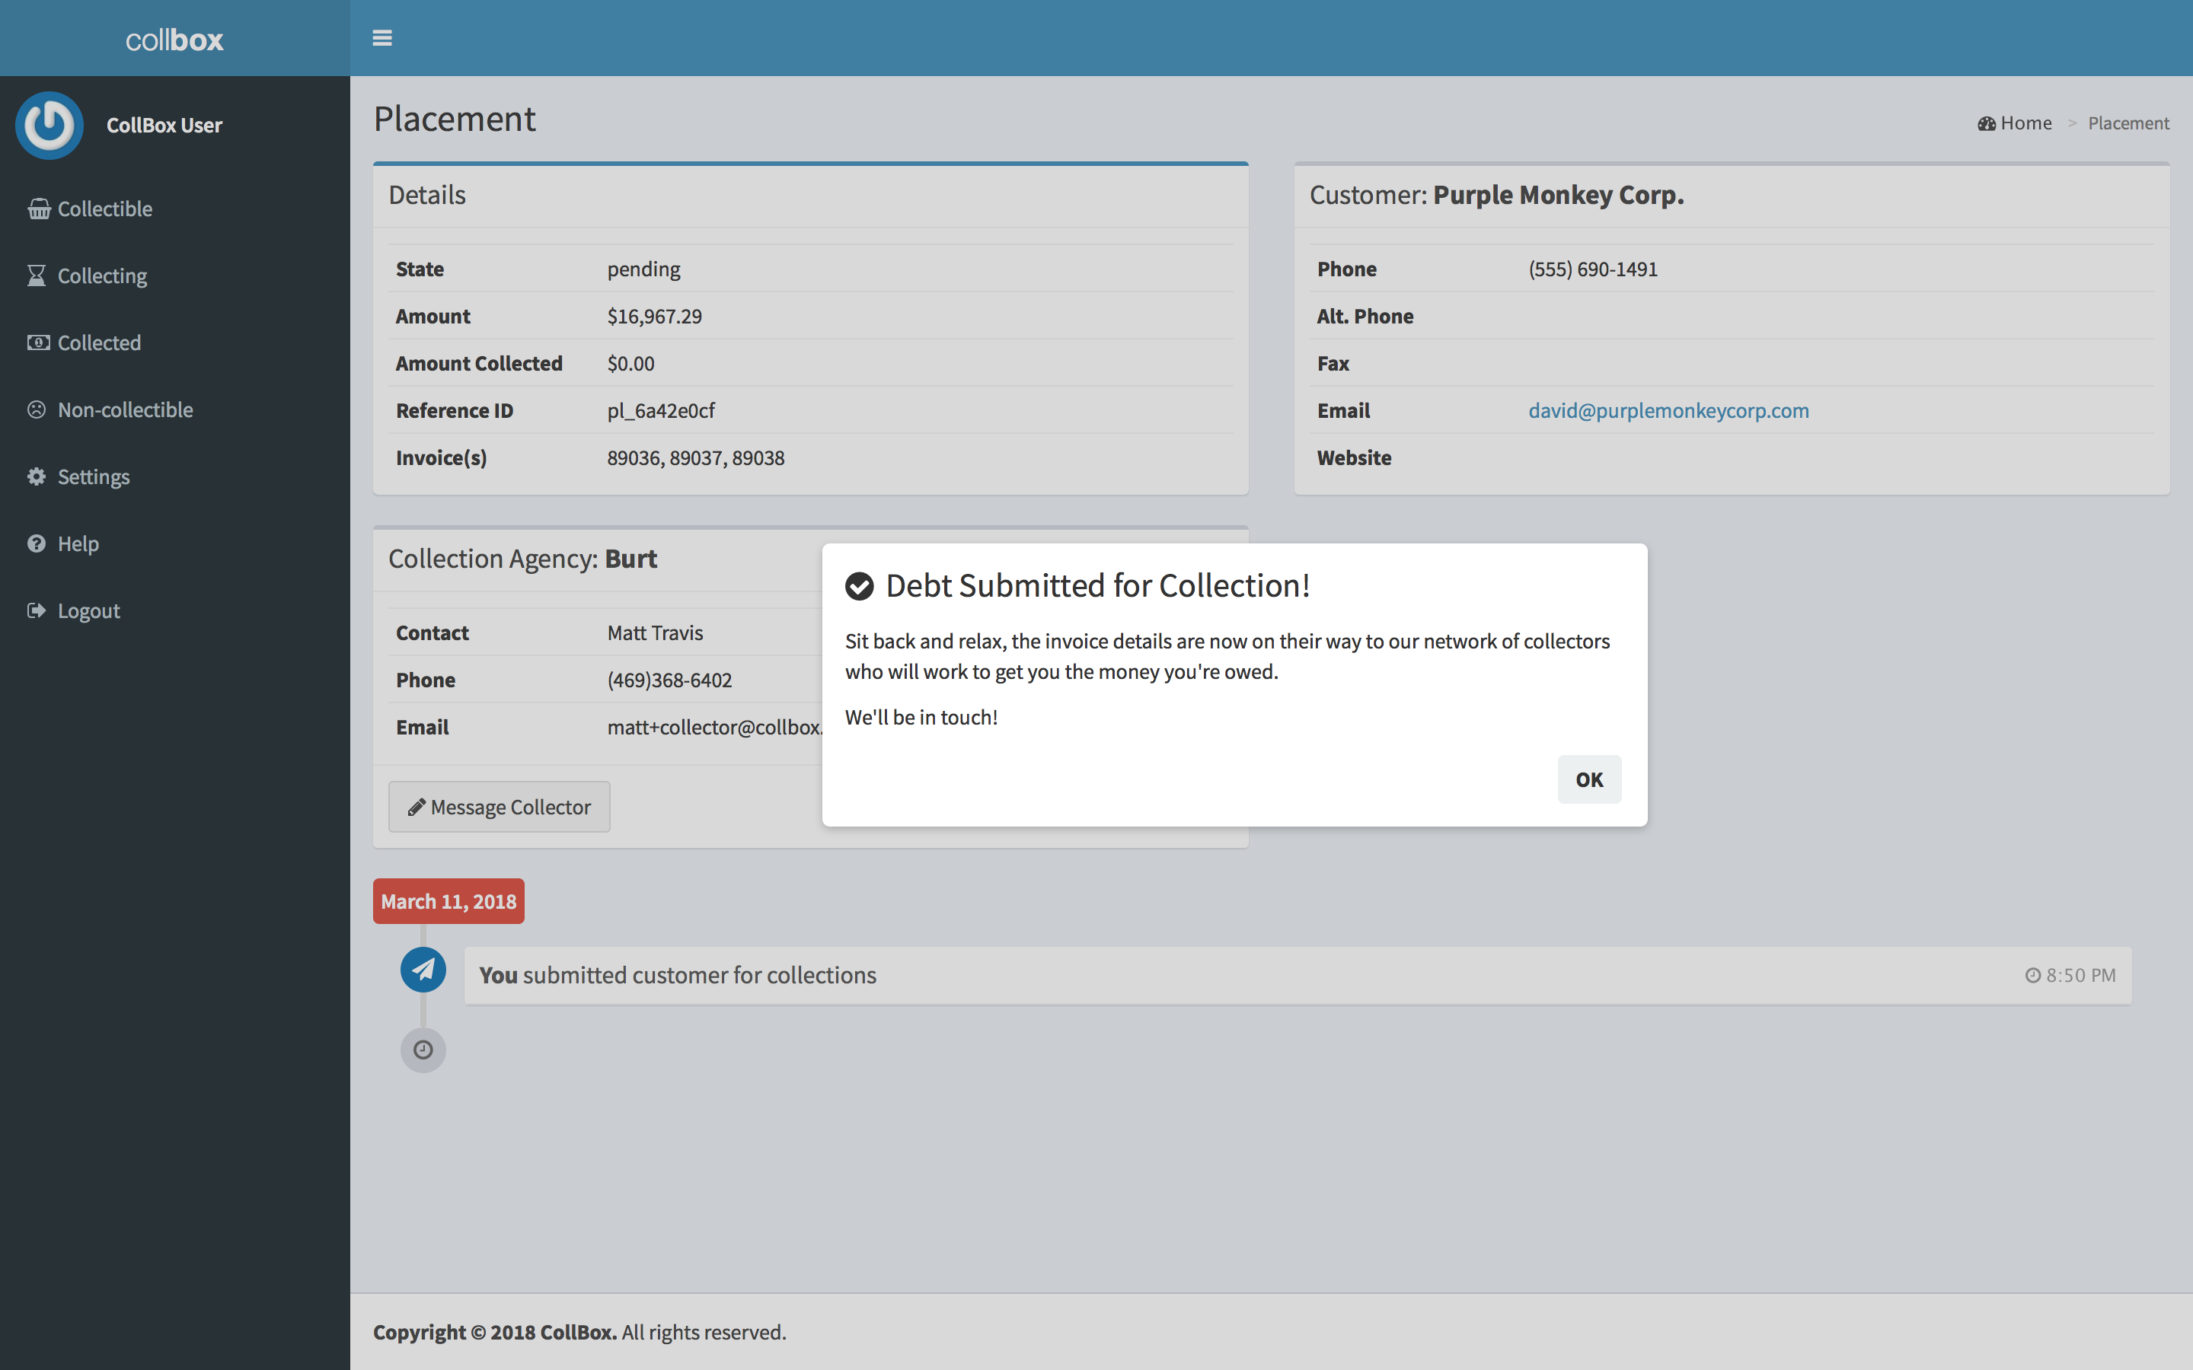The width and height of the screenshot is (2193, 1370).
Task: Click the grey clock timeline marker
Action: pos(423,1050)
